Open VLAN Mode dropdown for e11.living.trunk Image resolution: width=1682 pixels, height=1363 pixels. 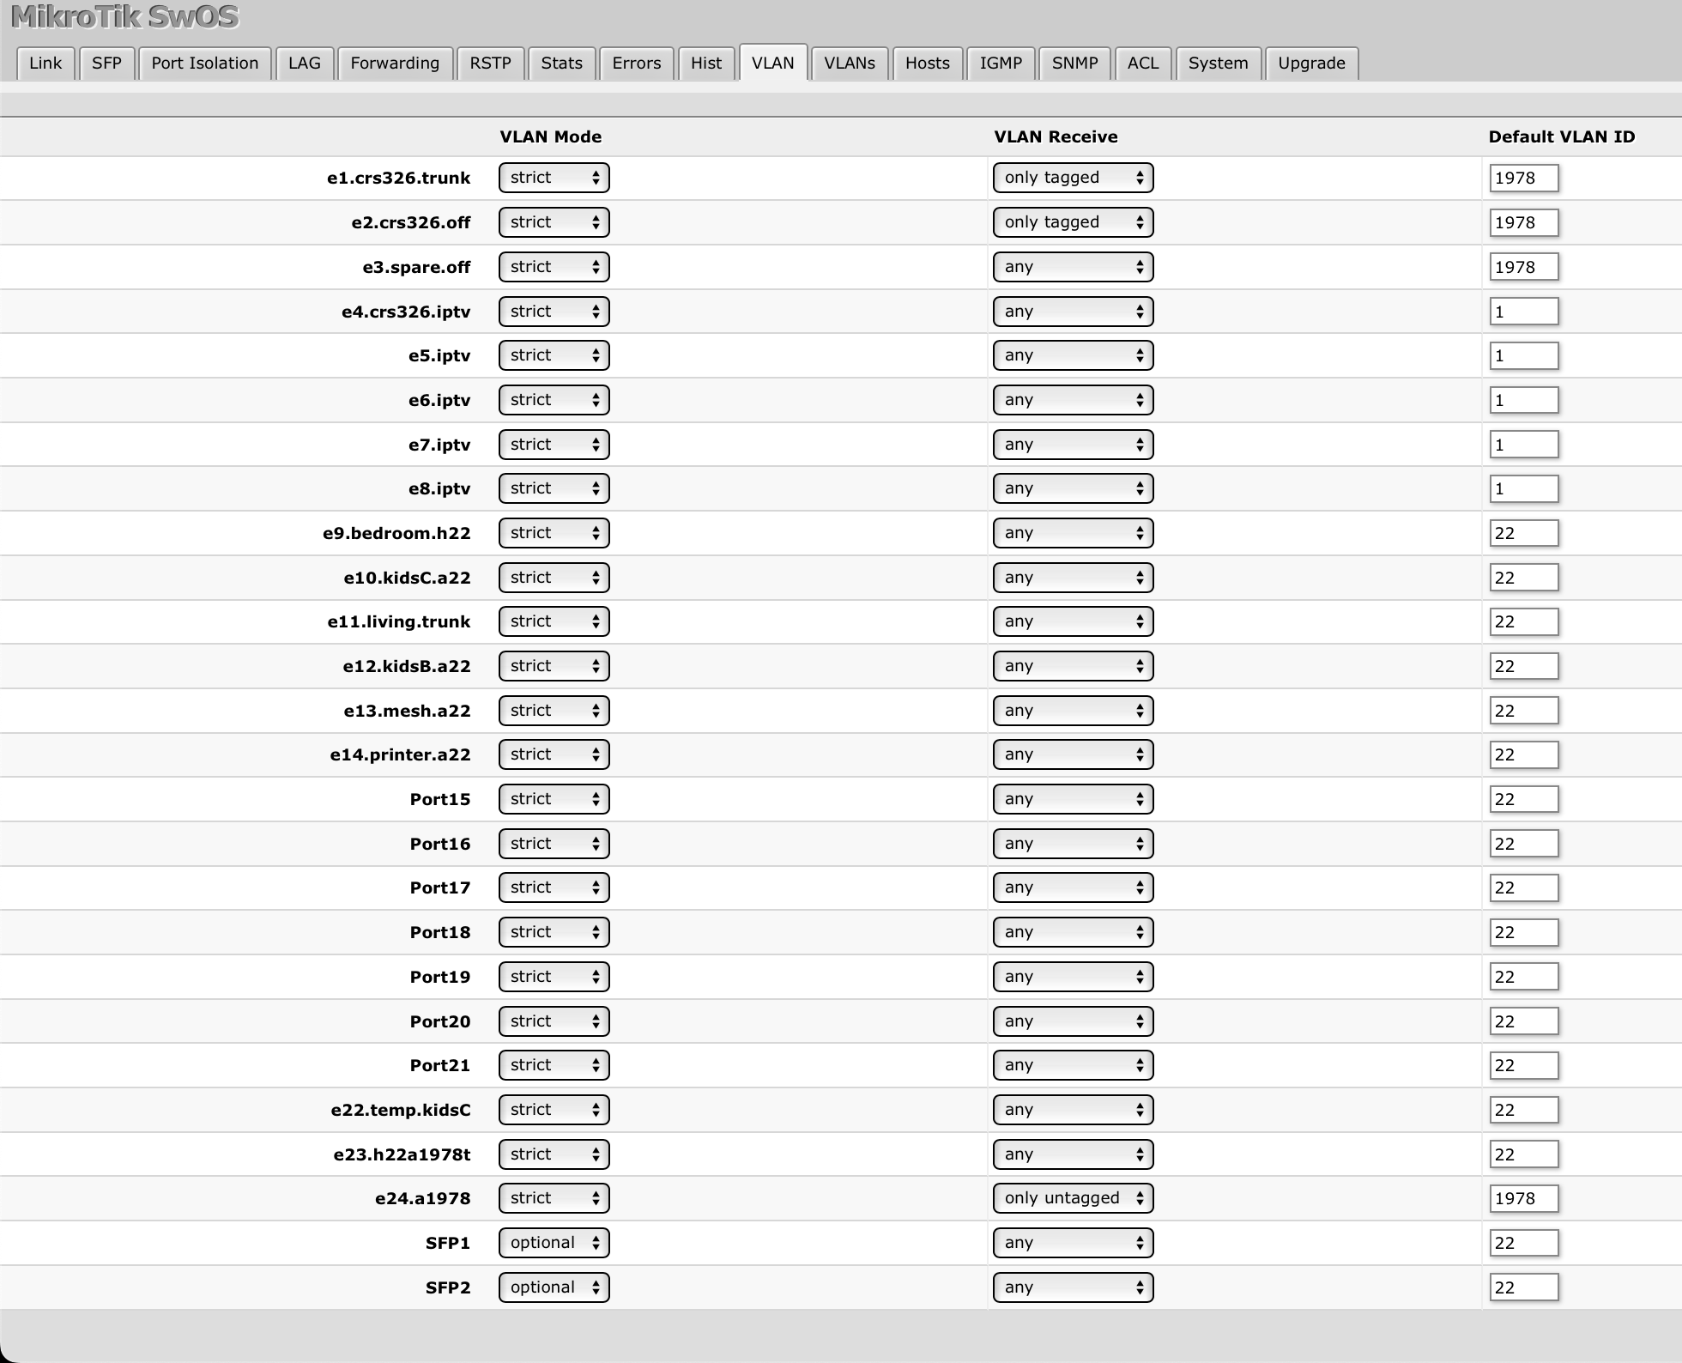tap(554, 621)
